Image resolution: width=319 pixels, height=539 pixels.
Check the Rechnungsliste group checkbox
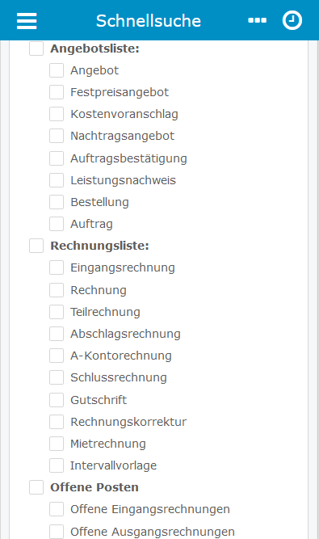(36, 246)
